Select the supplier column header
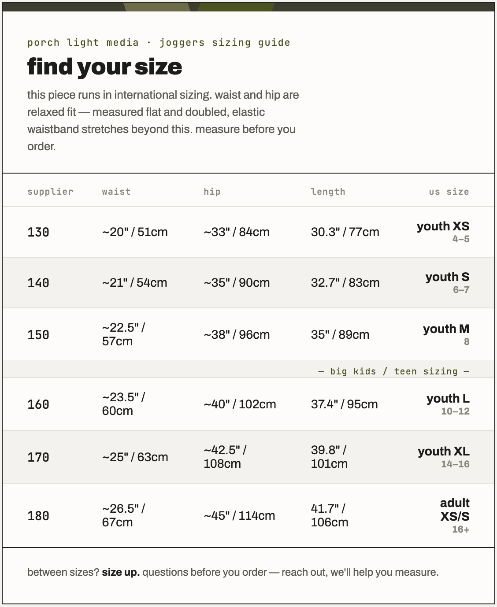 (50, 192)
